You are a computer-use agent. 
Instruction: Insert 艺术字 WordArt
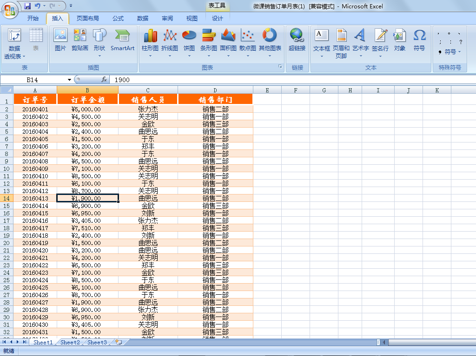tap(361, 42)
